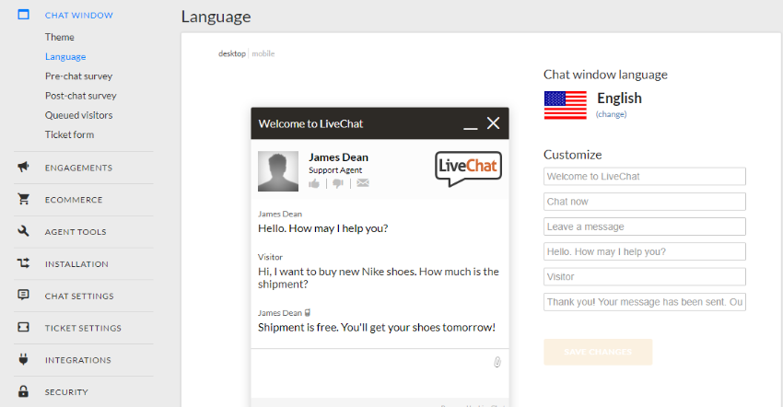The image size is (783, 407).
Task: Expand the Ecommerce section
Action: coord(74,200)
